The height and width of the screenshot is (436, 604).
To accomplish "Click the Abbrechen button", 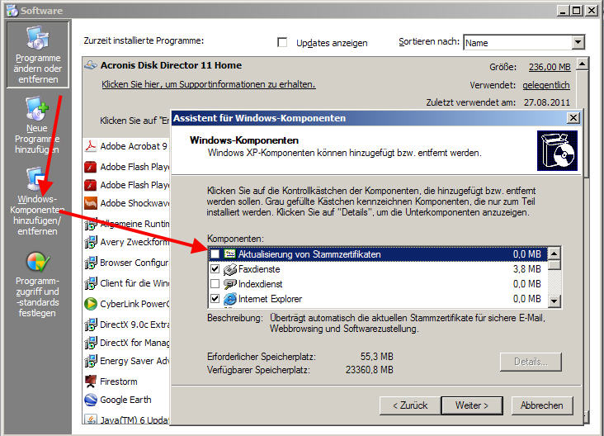I will coord(542,405).
